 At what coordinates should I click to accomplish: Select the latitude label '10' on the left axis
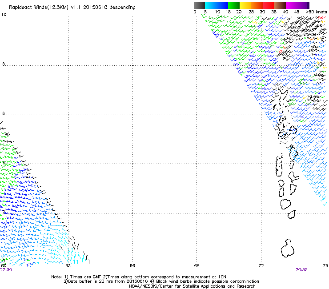[4, 15]
